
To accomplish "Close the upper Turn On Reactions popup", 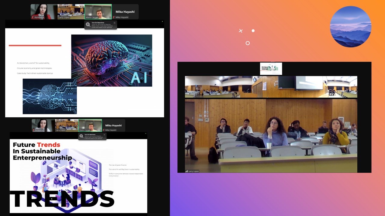I will 114,23.
